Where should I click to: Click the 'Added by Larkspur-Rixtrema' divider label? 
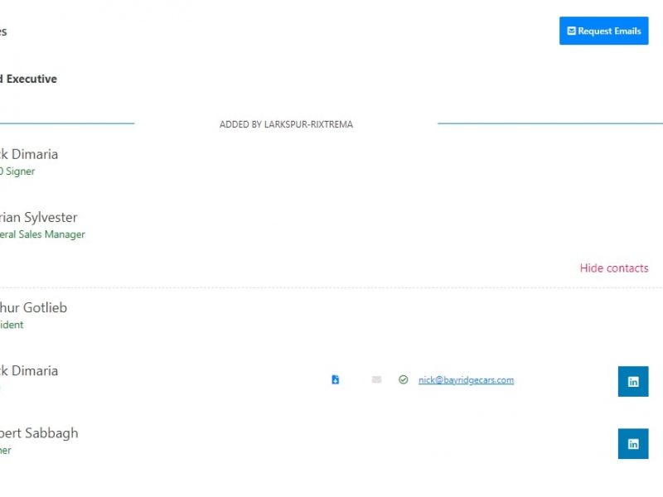click(x=286, y=124)
